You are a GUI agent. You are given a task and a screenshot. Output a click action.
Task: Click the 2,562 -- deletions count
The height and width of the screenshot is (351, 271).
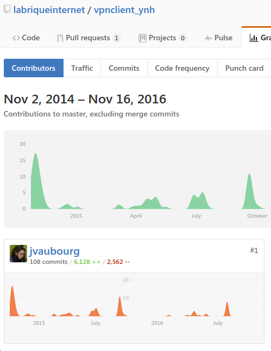tap(118, 262)
